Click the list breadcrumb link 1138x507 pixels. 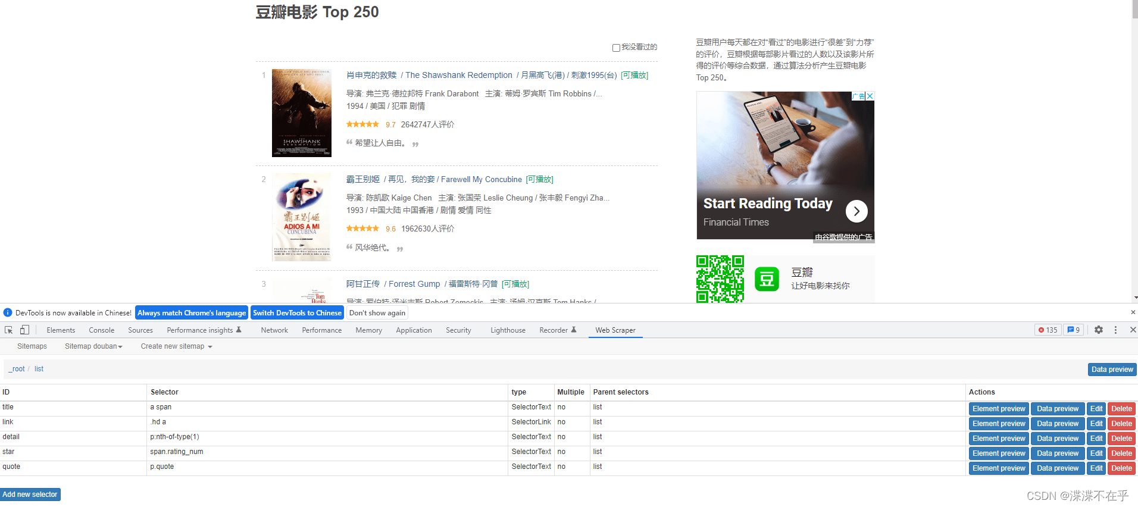pyautogui.click(x=39, y=369)
